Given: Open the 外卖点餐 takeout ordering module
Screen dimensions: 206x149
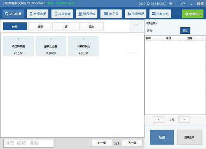Looking at the screenshot, I should 37,14.
